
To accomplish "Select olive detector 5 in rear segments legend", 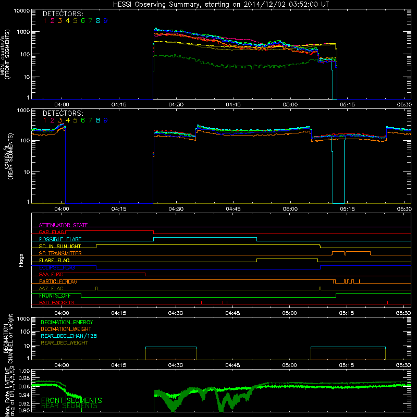I will point(75,120).
